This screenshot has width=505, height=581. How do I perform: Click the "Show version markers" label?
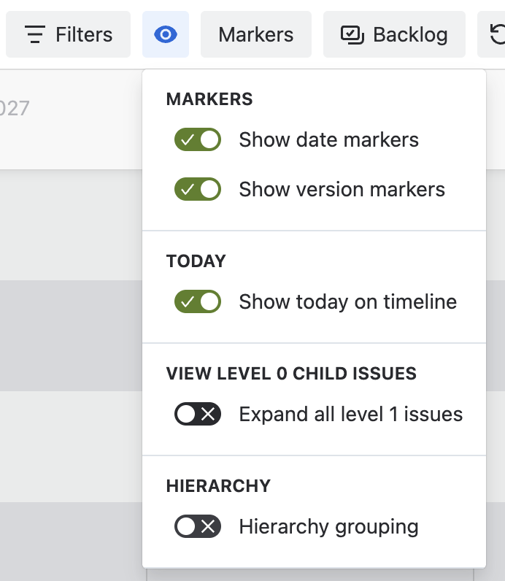(342, 189)
